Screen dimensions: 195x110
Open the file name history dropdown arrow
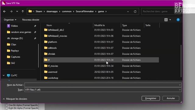(x=180, y=85)
